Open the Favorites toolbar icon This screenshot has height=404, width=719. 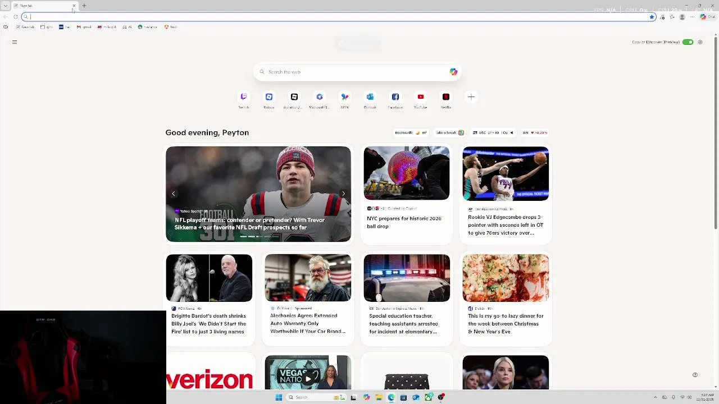tap(672, 17)
